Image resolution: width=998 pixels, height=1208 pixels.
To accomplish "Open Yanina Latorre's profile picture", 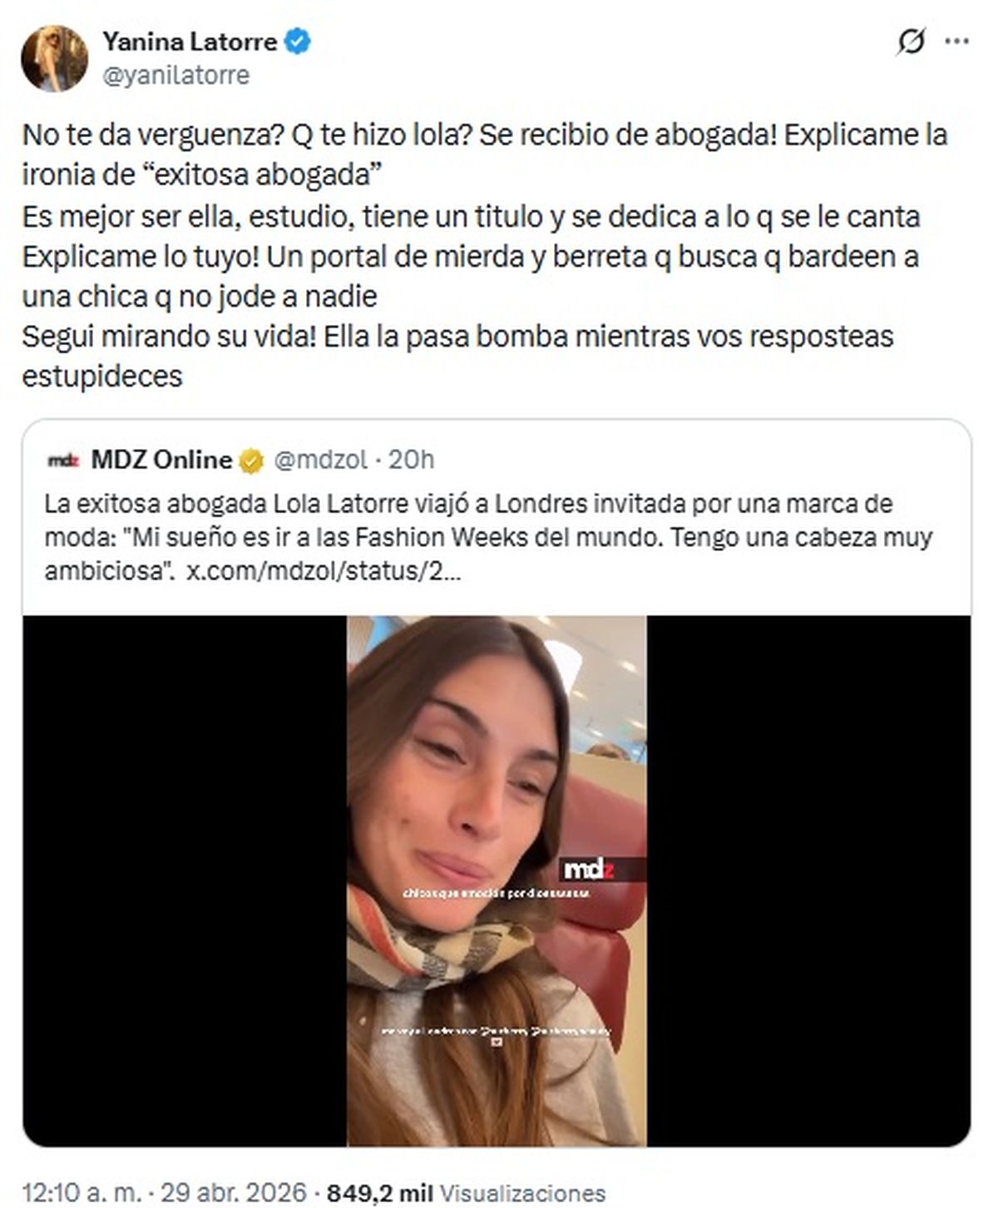I will 54,57.
